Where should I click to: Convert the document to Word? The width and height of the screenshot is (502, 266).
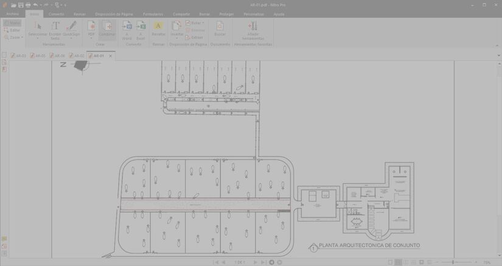pos(127,29)
